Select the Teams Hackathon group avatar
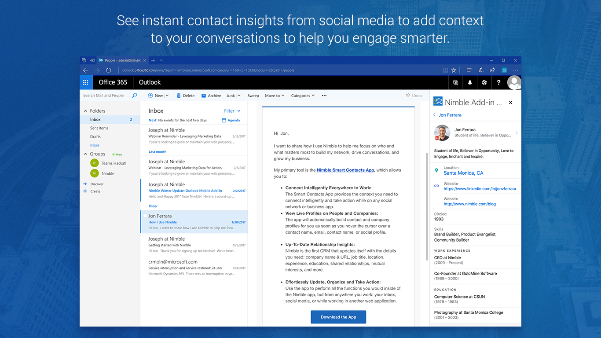Viewport: 601px width, 338px height. coord(95,163)
